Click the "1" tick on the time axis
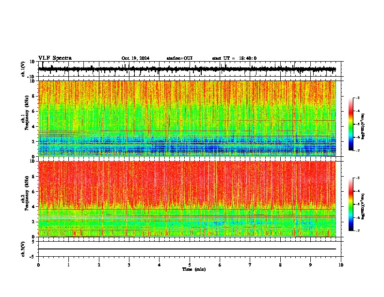384x297 pixels. (x=68, y=265)
